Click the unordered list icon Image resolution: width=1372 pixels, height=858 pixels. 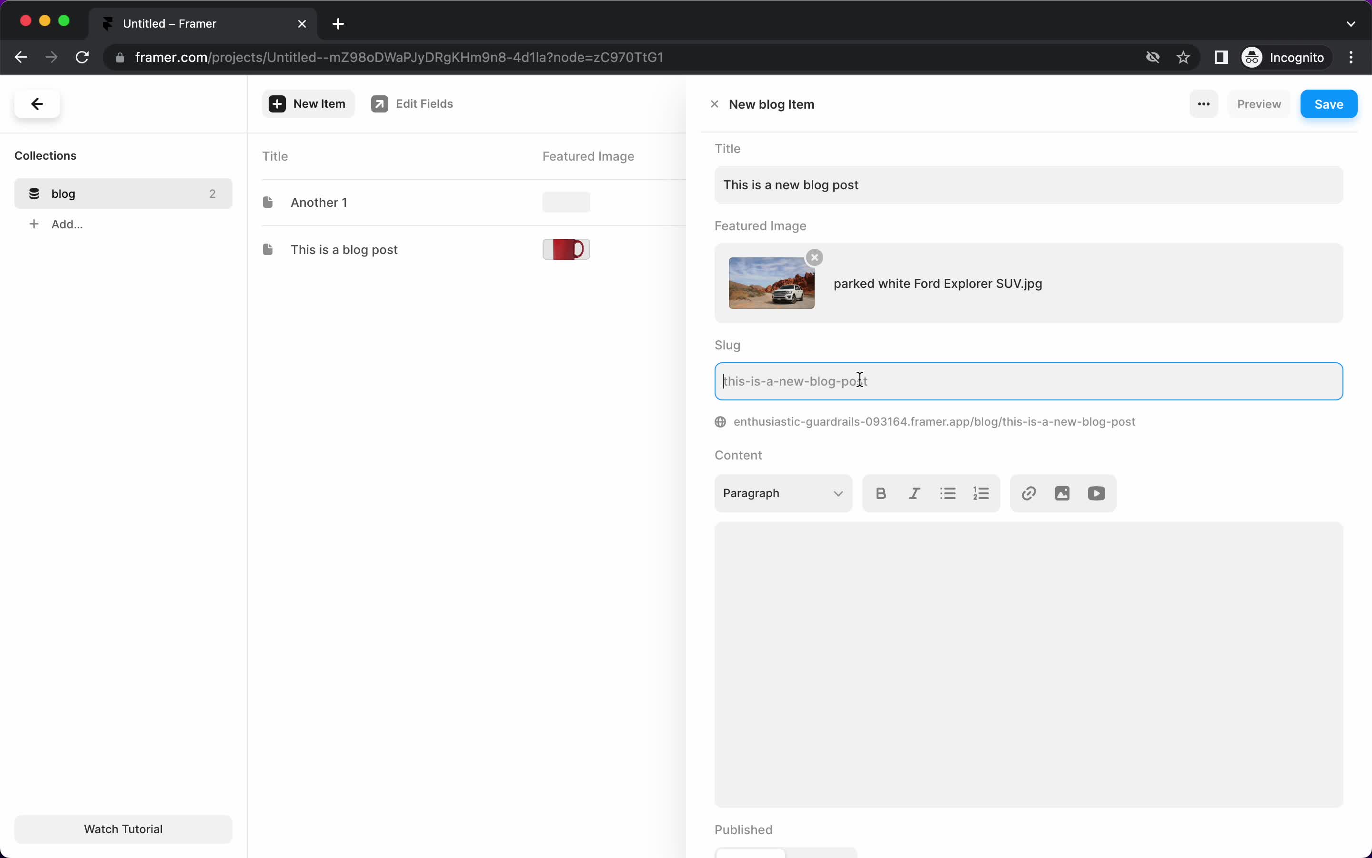(946, 493)
